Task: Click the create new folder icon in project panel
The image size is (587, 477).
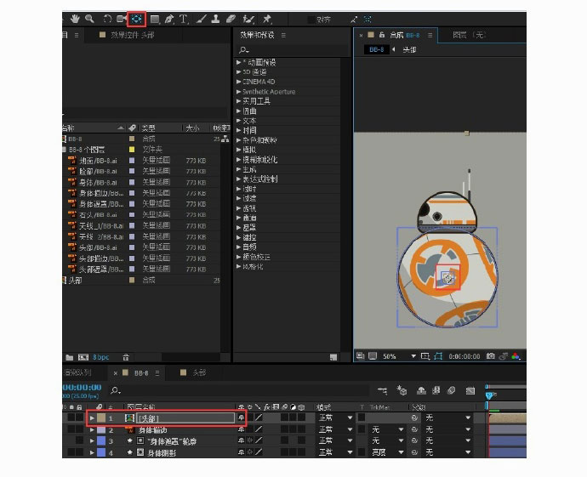Action: tap(70, 357)
